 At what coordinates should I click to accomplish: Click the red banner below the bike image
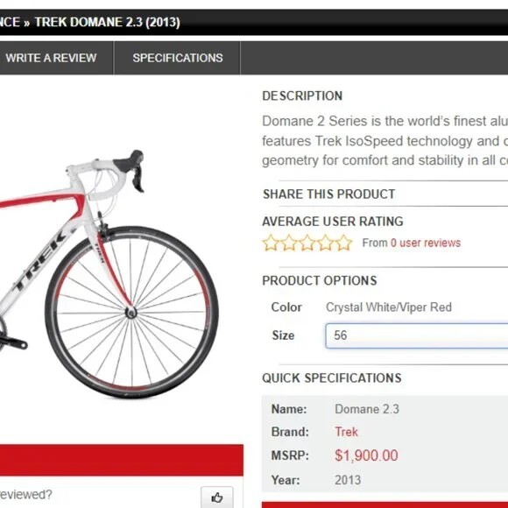pos(122,460)
